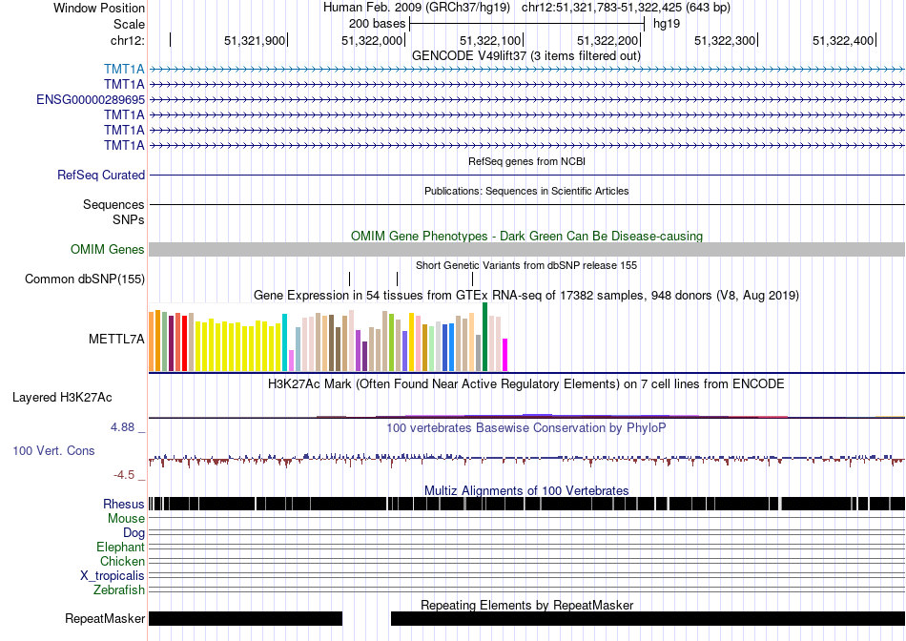Click the magenta GTEx bar at right end

505,355
